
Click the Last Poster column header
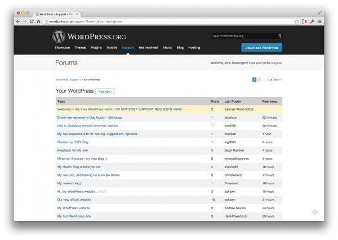pos(233,101)
